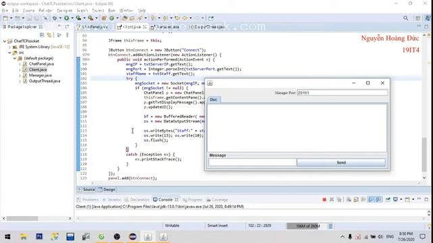
Task: Toggle Show Console on error output change
Action: pyautogui.click(x=378, y=200)
